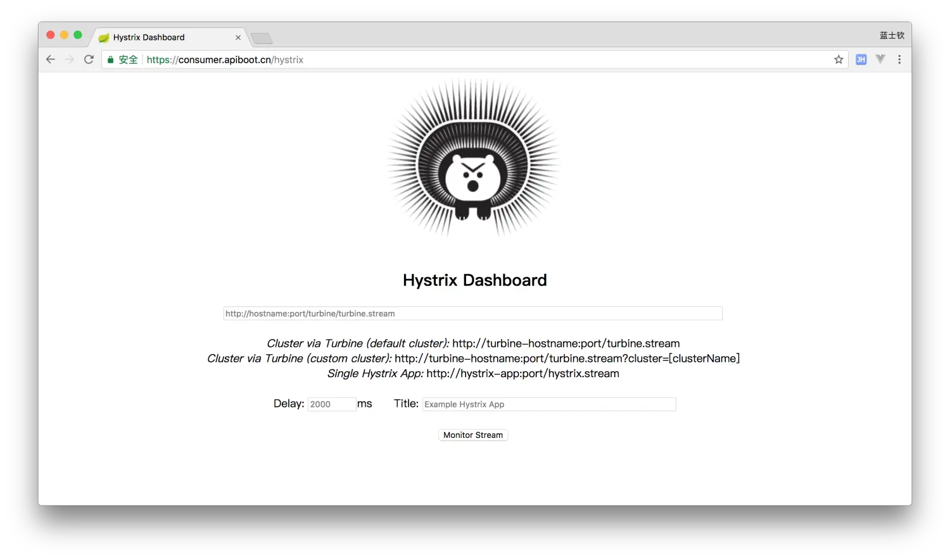
Task: Click the address bar URL
Action: pos(225,59)
